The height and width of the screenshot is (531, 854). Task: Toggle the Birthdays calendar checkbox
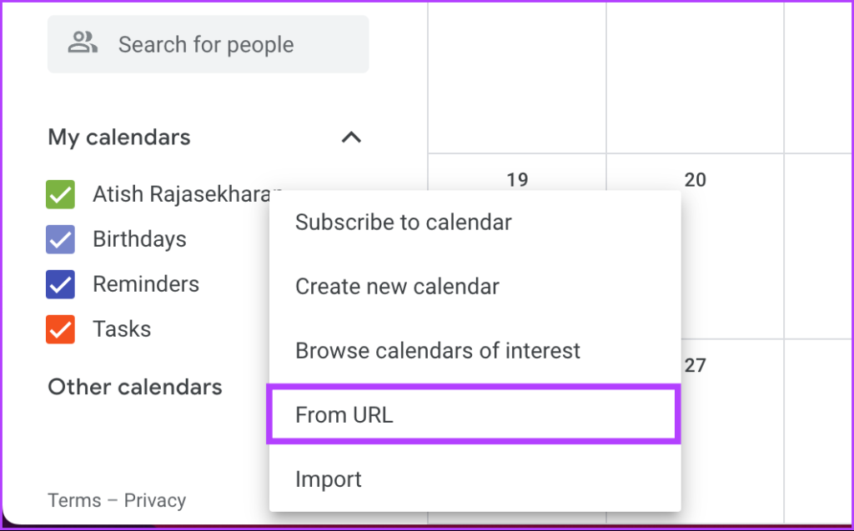click(60, 239)
